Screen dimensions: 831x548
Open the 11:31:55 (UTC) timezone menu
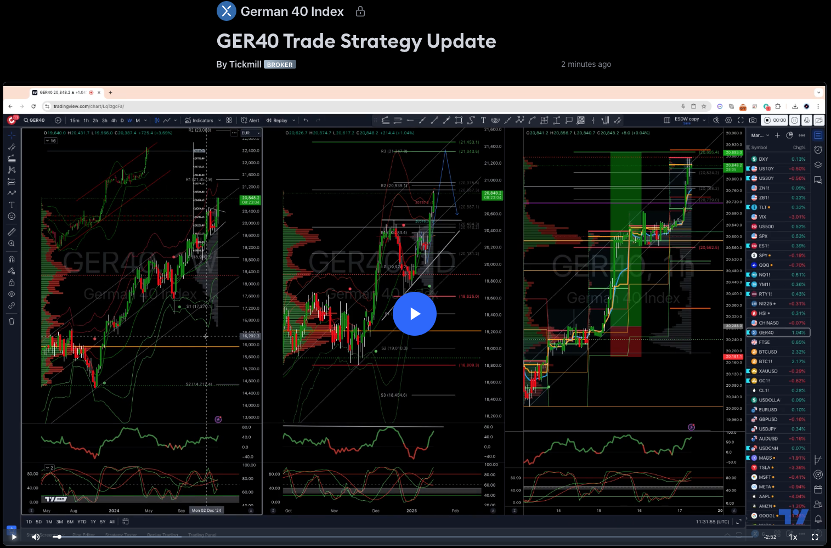(713, 522)
